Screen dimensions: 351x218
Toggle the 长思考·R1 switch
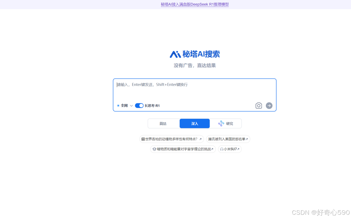pyautogui.click(x=139, y=106)
